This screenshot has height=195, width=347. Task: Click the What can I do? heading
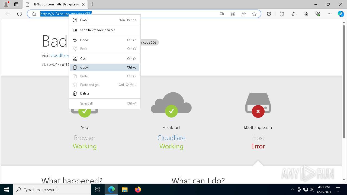point(198,180)
